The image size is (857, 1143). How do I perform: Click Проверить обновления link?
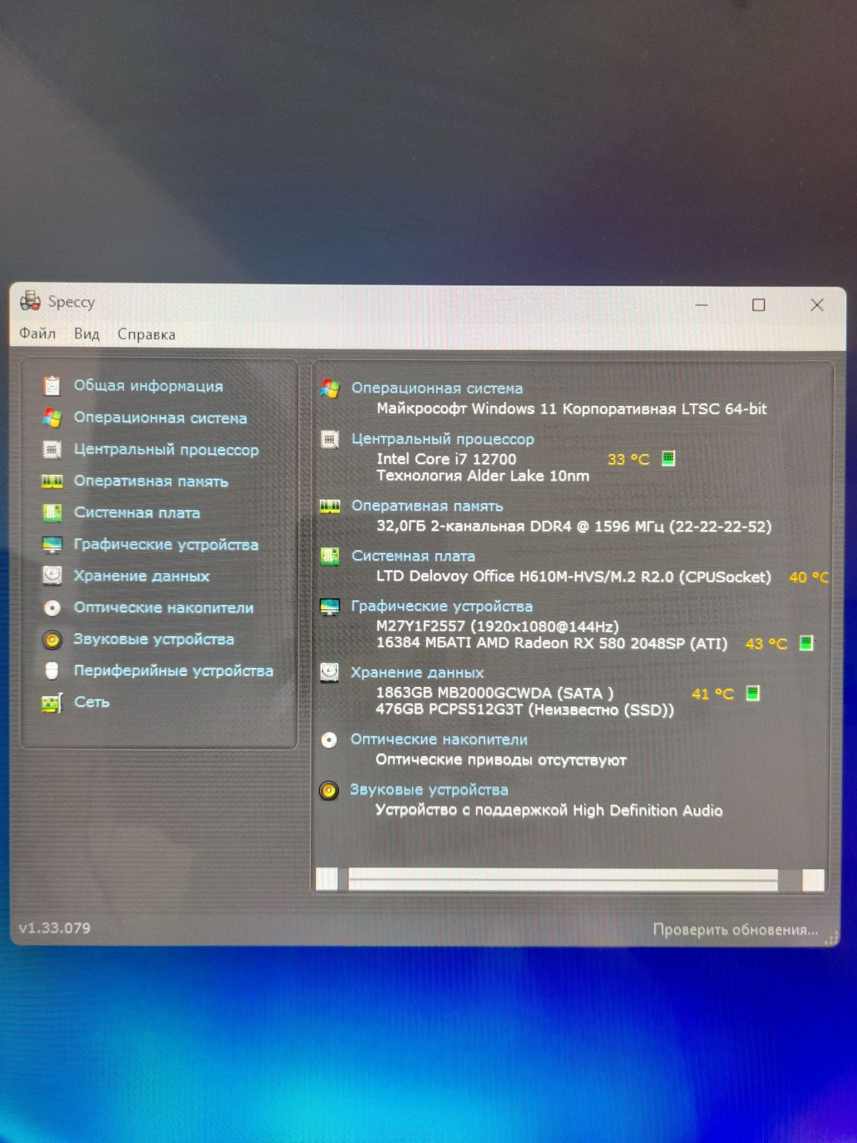tap(735, 930)
